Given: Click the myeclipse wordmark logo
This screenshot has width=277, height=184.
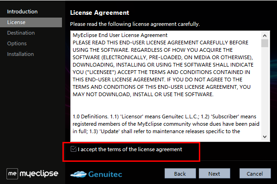Looking at the screenshot, I should tap(39, 174).
